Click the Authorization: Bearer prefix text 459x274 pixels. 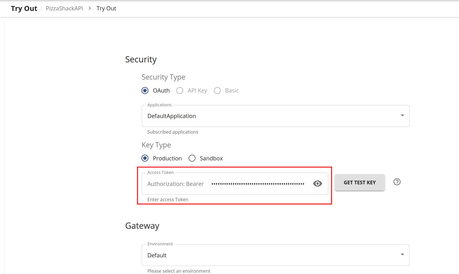pyautogui.click(x=176, y=184)
